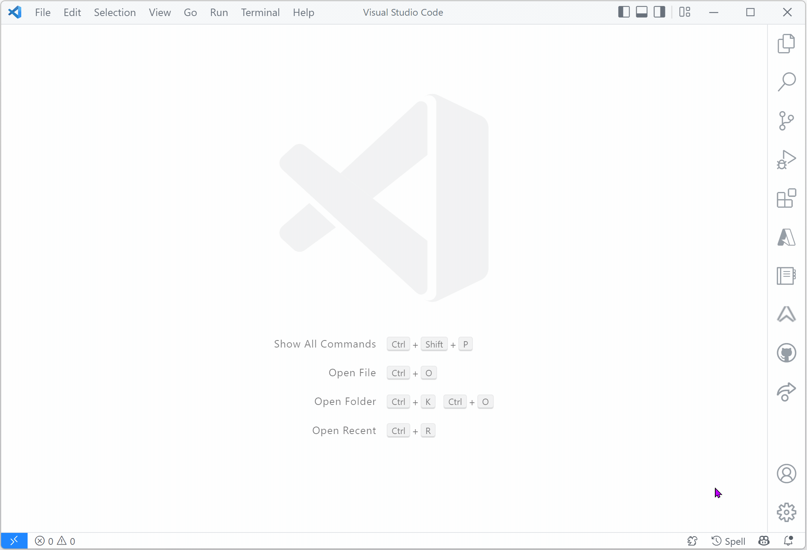Open the notebook icon in the activity bar
The width and height of the screenshot is (807, 550).
coord(786,276)
